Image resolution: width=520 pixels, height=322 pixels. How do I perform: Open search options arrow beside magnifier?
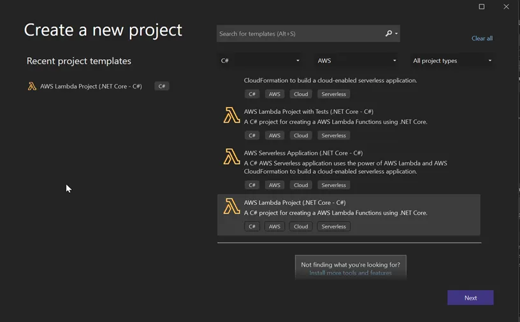[396, 34]
